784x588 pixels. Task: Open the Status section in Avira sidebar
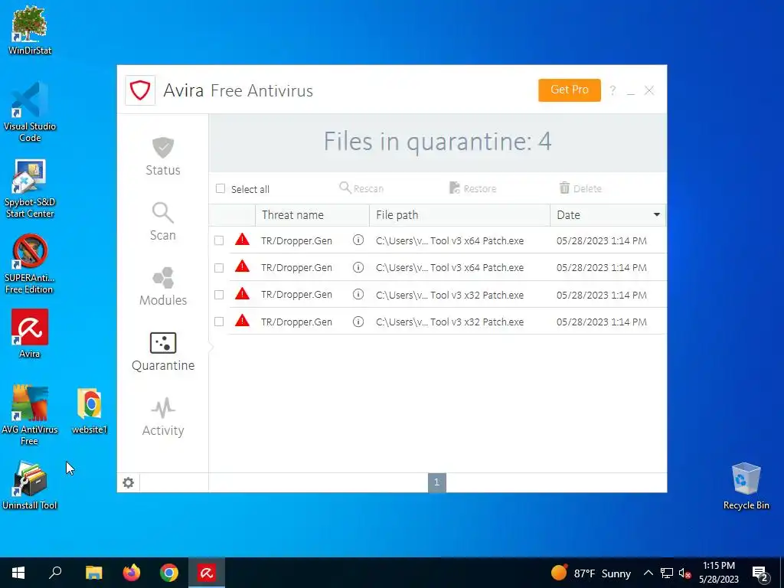tap(163, 156)
